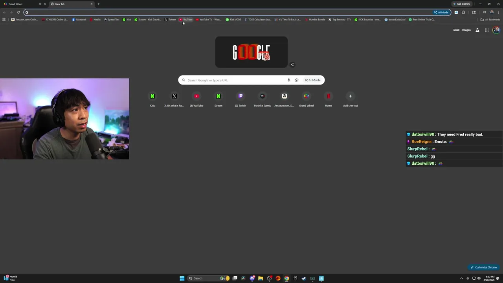Viewport: 503px width, 283px height.
Task: Open the botted [dot] wtf bookmark
Action: [x=395, y=20]
